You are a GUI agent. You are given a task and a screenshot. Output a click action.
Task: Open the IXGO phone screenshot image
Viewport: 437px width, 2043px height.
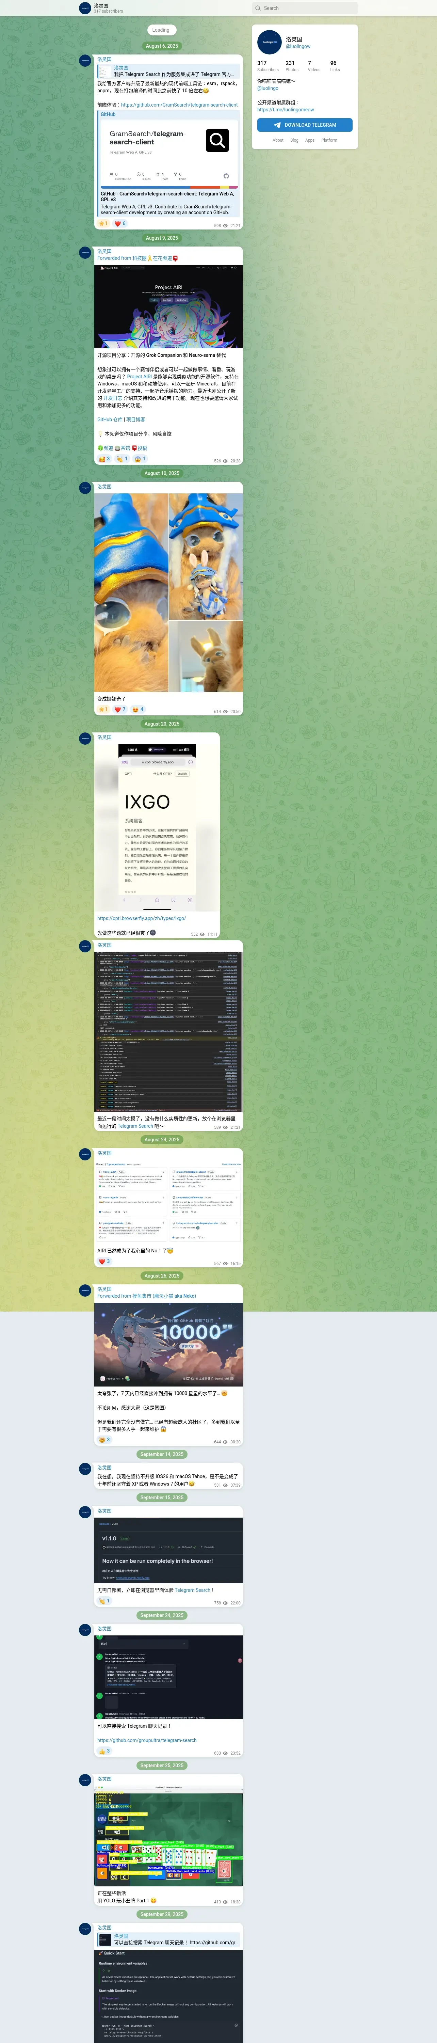click(156, 827)
